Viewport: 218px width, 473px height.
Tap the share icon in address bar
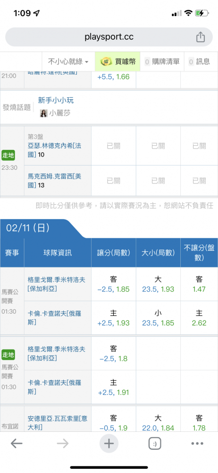click(201, 37)
